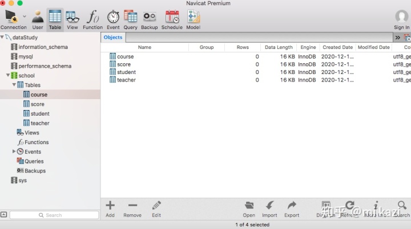Open the Connection dropdown arrow

pyautogui.click(x=25, y=16)
